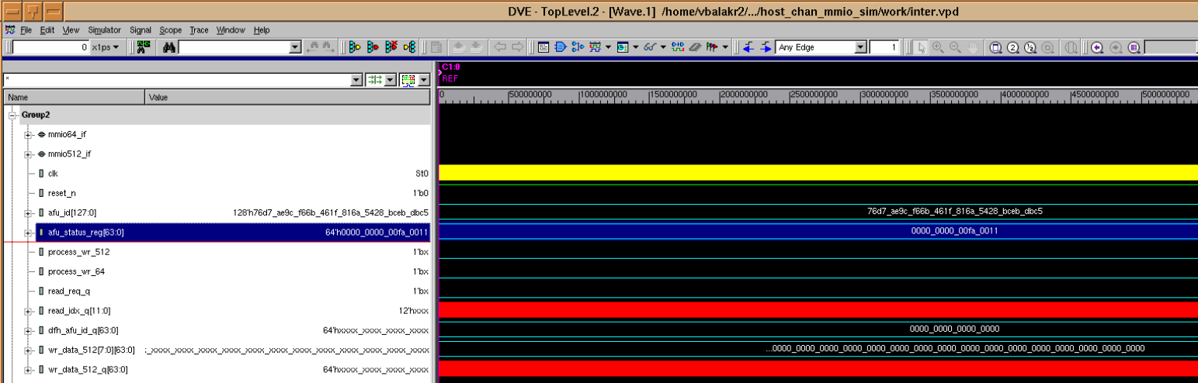This screenshot has height=383, width=1198.
Task: Click the search previous edge blue arrow
Action: click(x=748, y=47)
